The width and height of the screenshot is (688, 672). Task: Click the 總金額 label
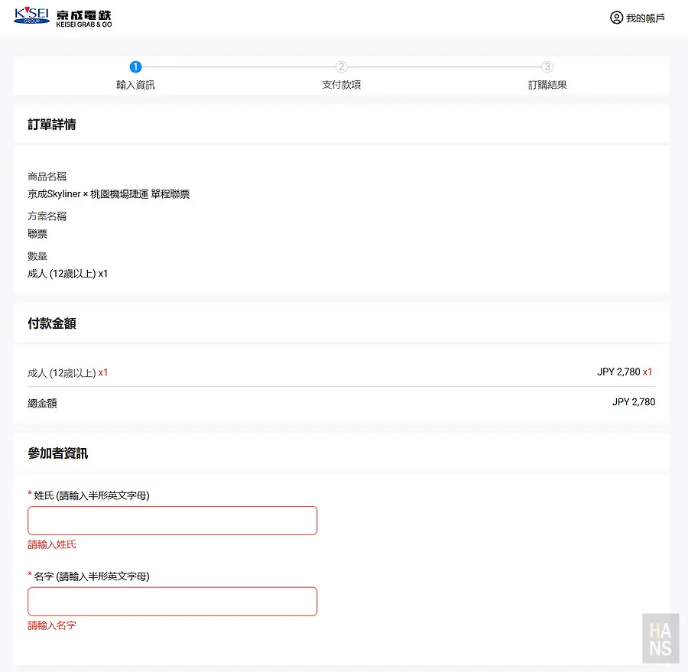[x=42, y=403]
